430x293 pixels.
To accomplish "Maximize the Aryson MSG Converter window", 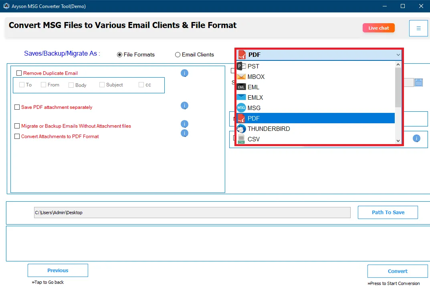I will pos(403,6).
